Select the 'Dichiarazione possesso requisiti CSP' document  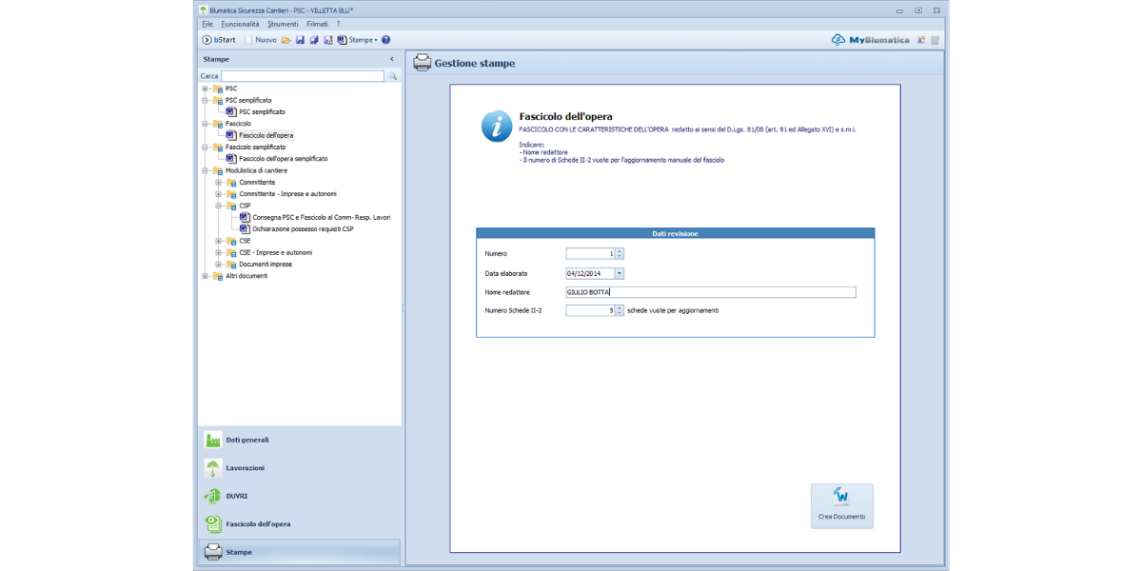pos(303,229)
